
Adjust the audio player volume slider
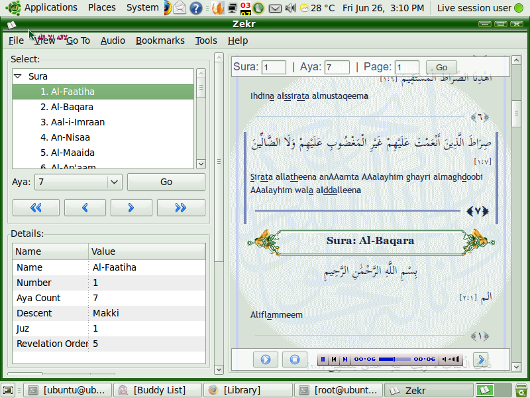tap(452, 360)
